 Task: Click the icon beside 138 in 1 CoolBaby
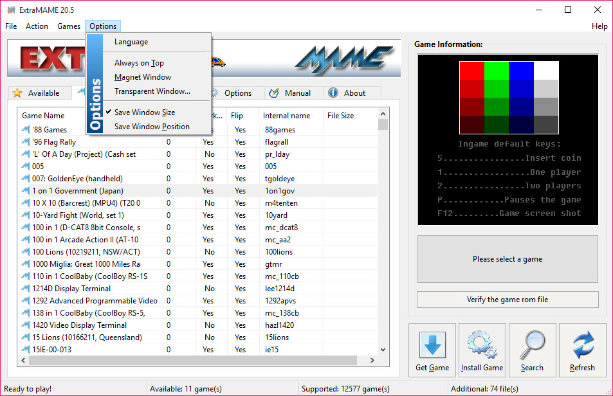26,313
